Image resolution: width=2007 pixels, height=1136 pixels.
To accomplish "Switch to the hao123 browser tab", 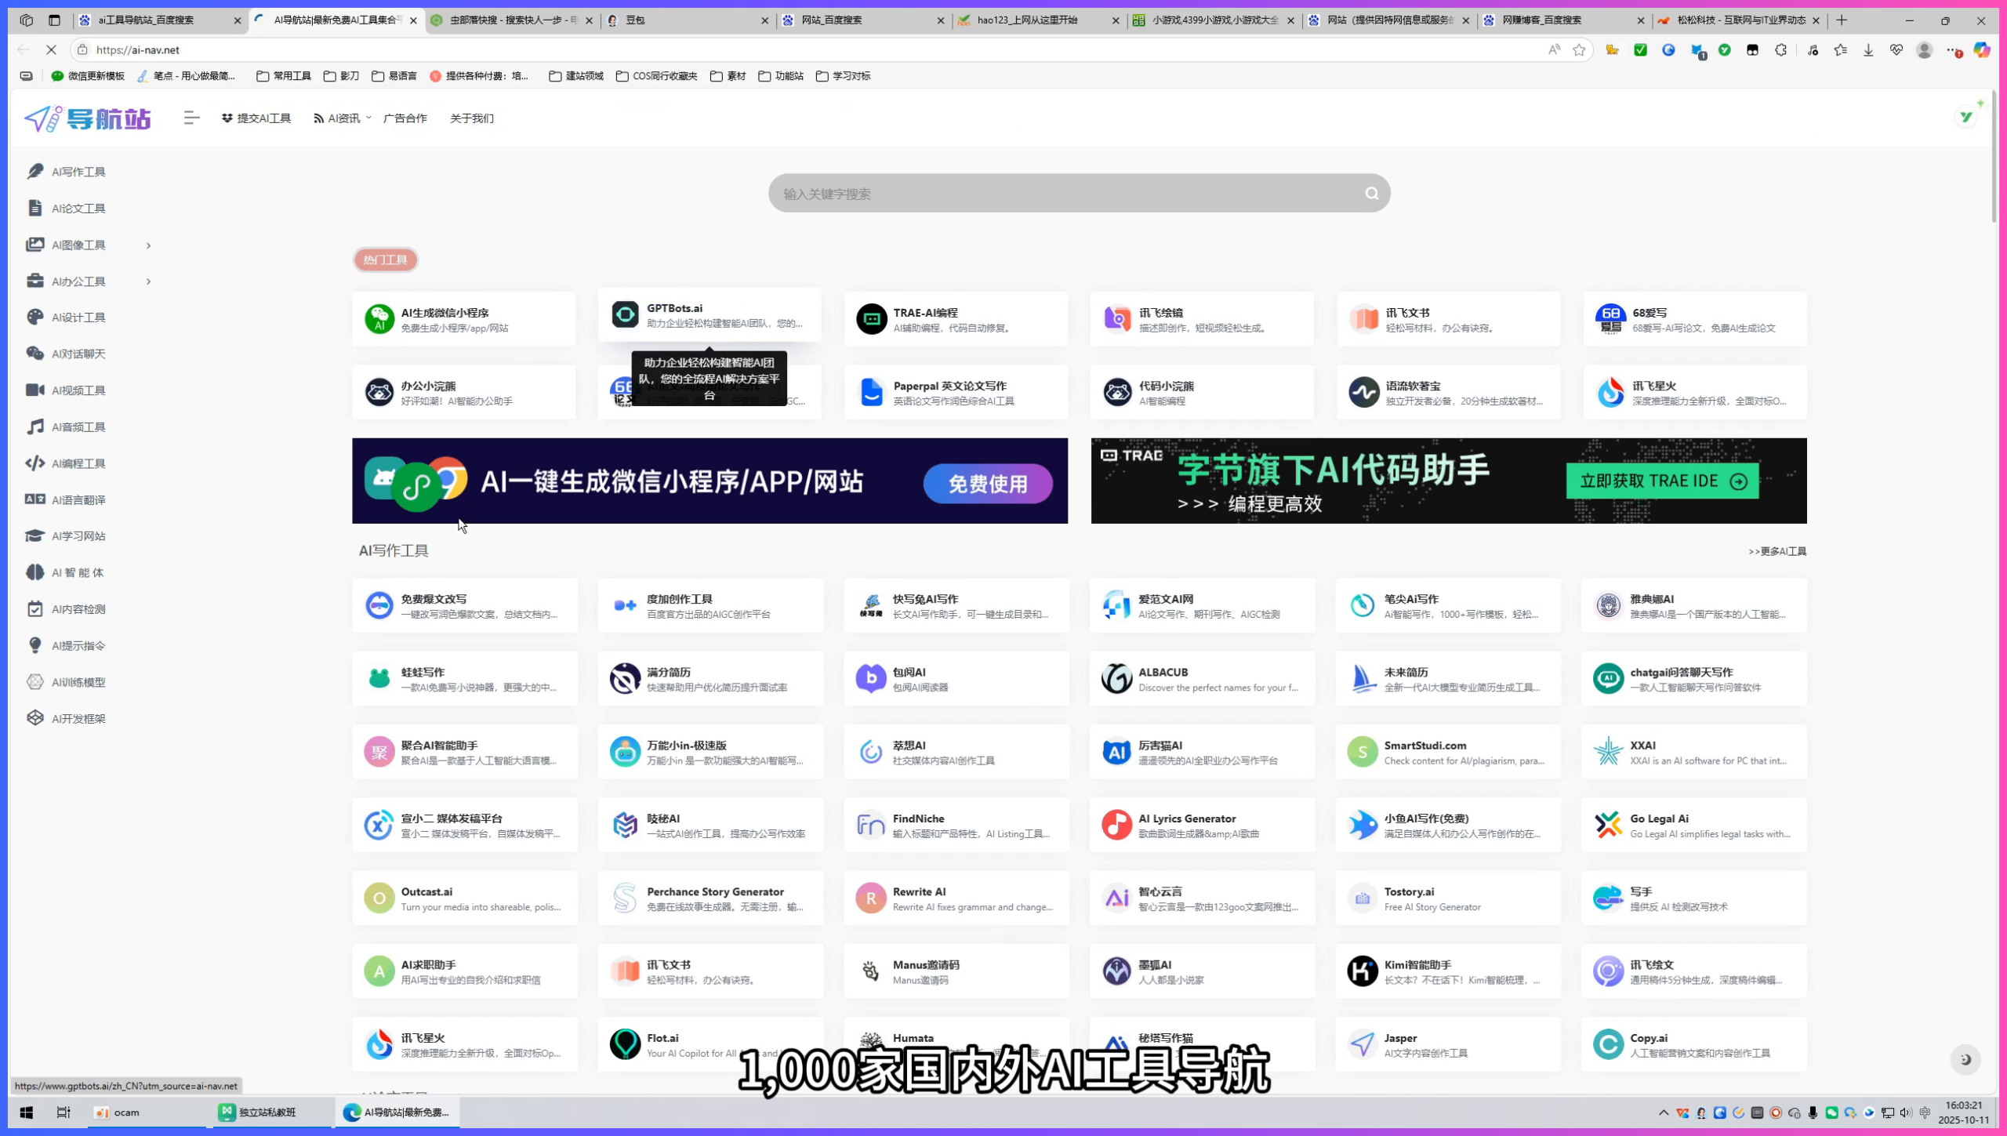I will [1038, 20].
